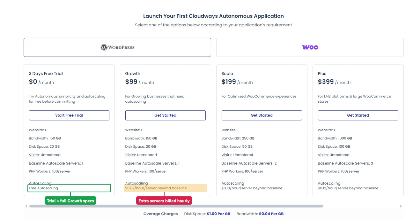Screen dimensions: 413x224
Task: Click the right scroll arrow below the plan cards
Action: click(401, 206)
